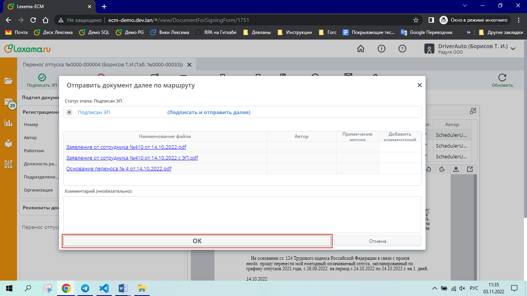Click the Отмена cancel button

click(x=377, y=241)
